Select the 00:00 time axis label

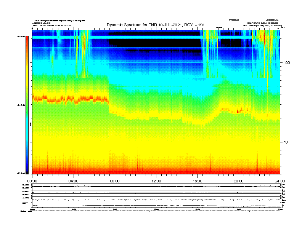coord(32,181)
